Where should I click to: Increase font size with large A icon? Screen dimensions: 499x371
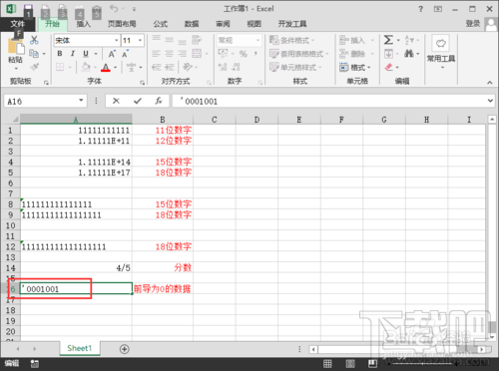coord(112,54)
